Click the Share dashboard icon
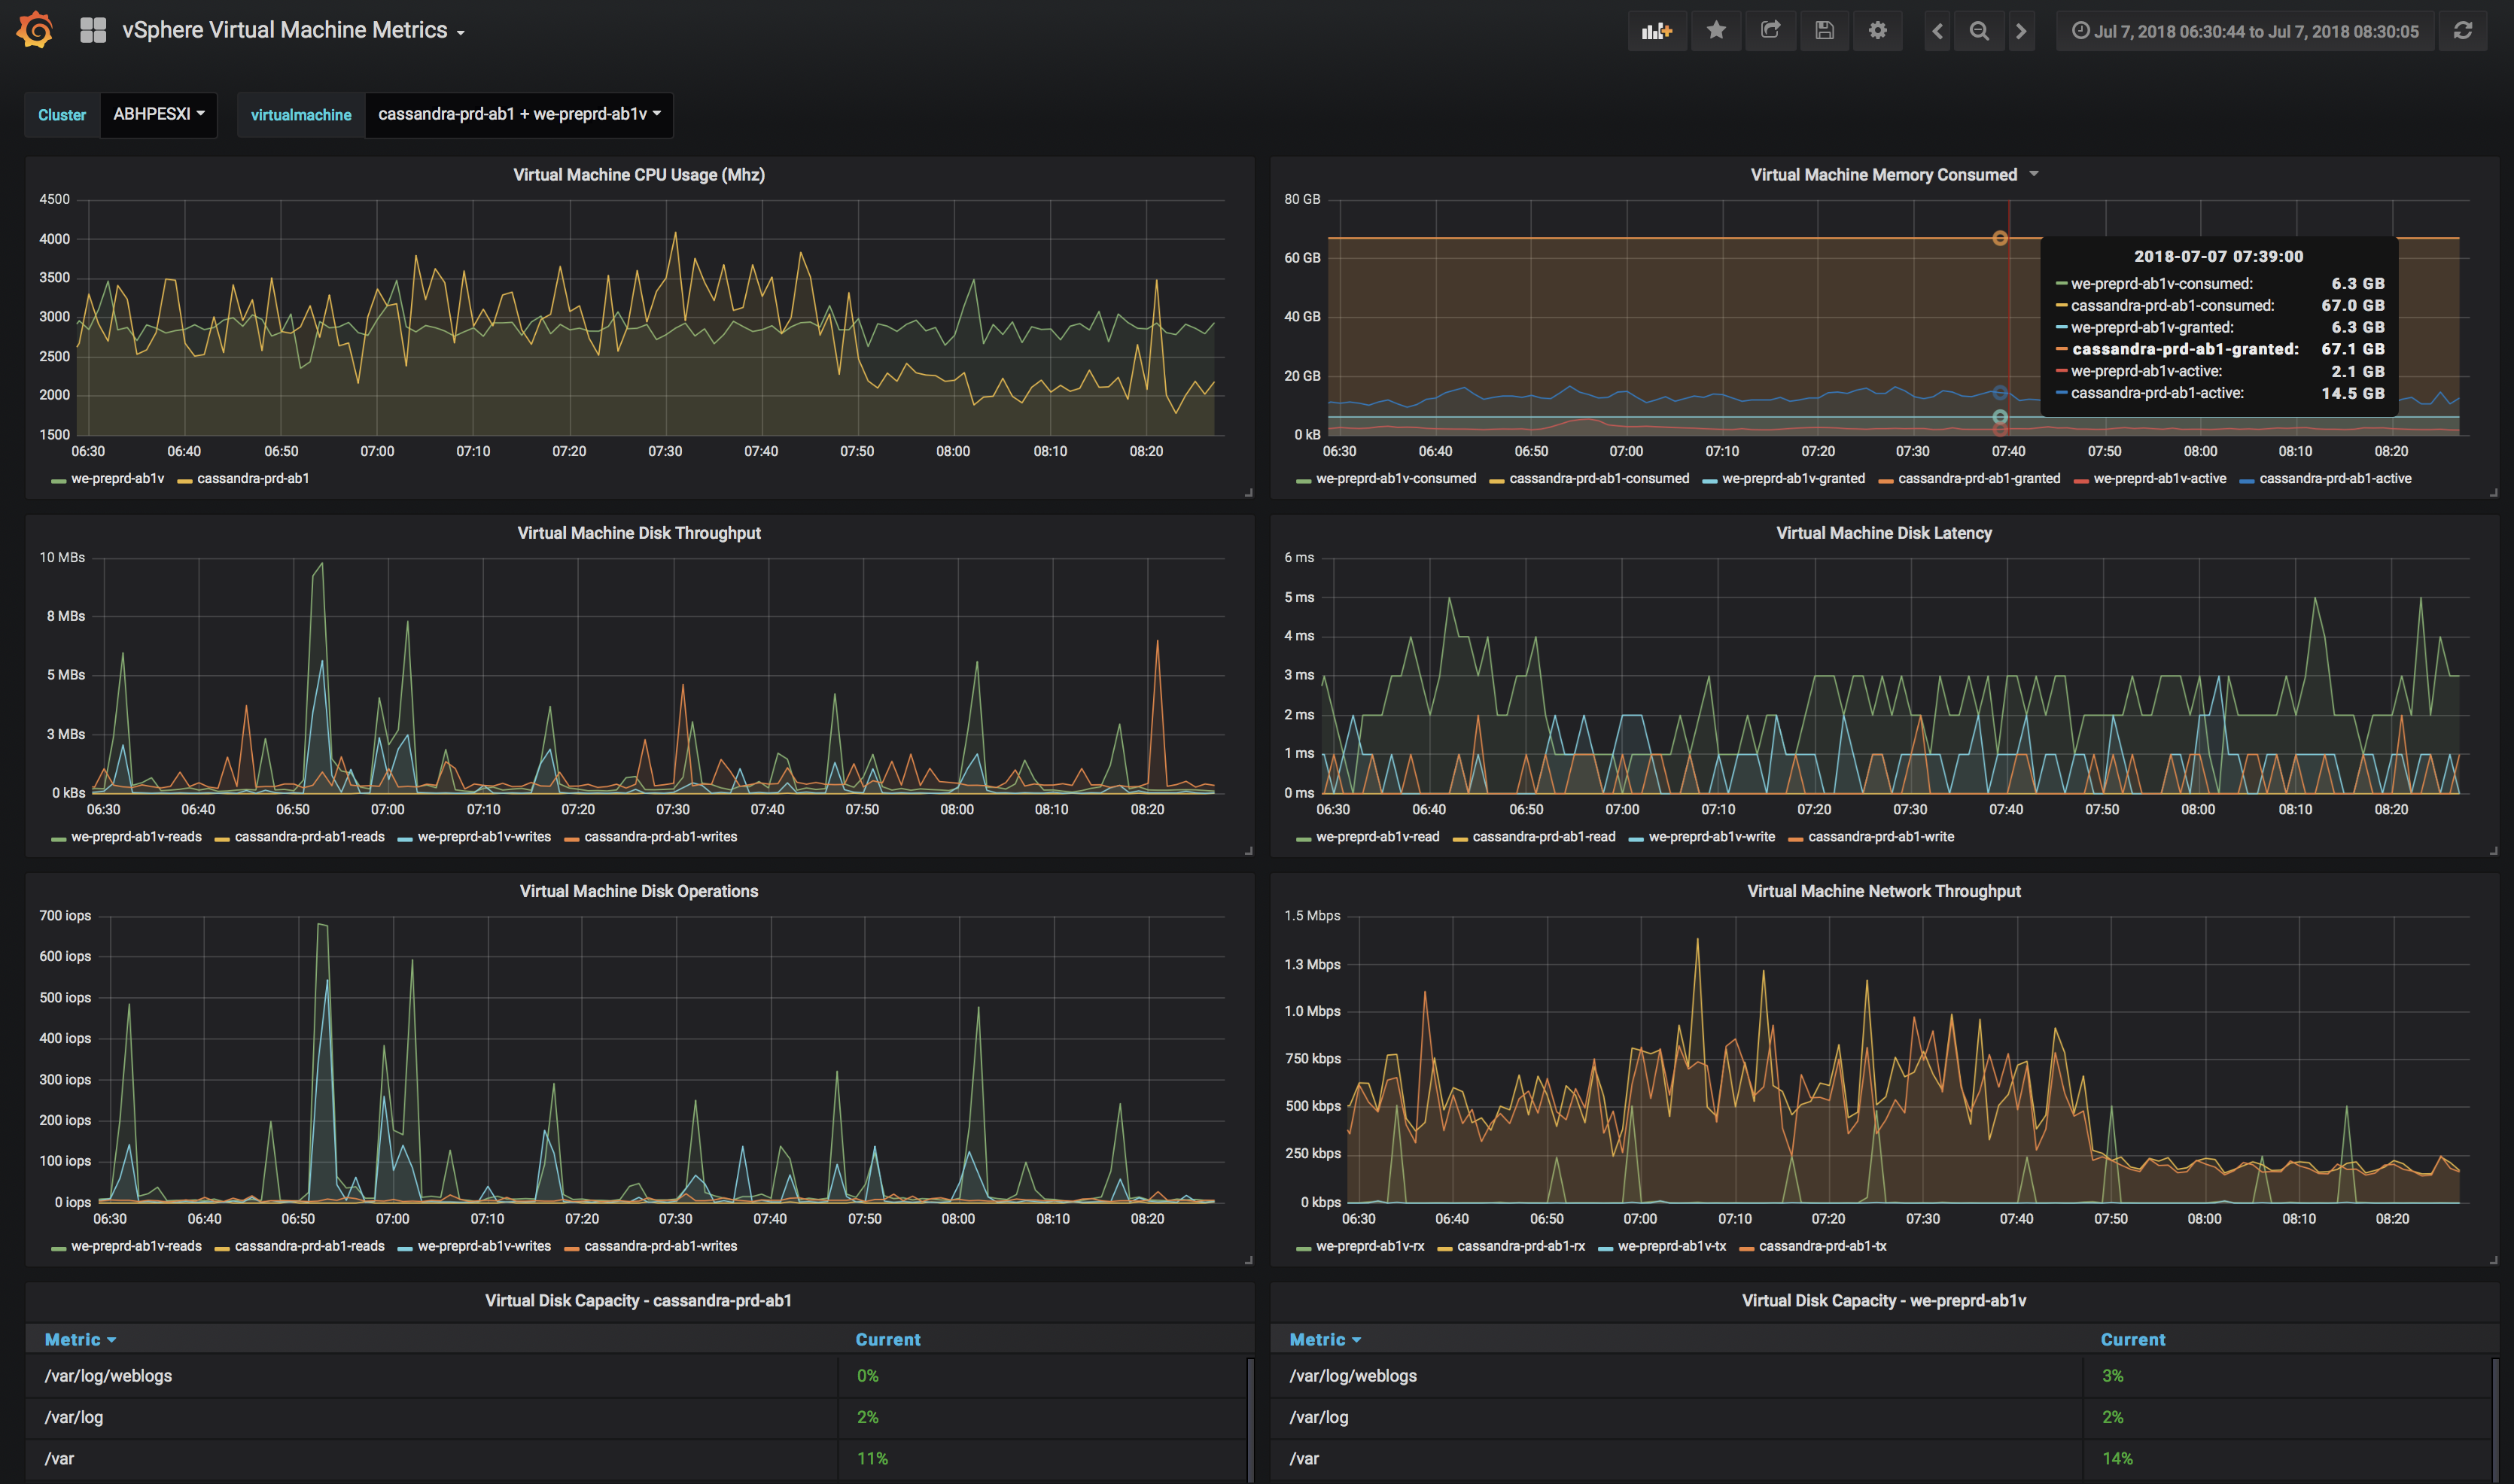Viewport: 2514px width, 1484px height. click(x=1770, y=31)
